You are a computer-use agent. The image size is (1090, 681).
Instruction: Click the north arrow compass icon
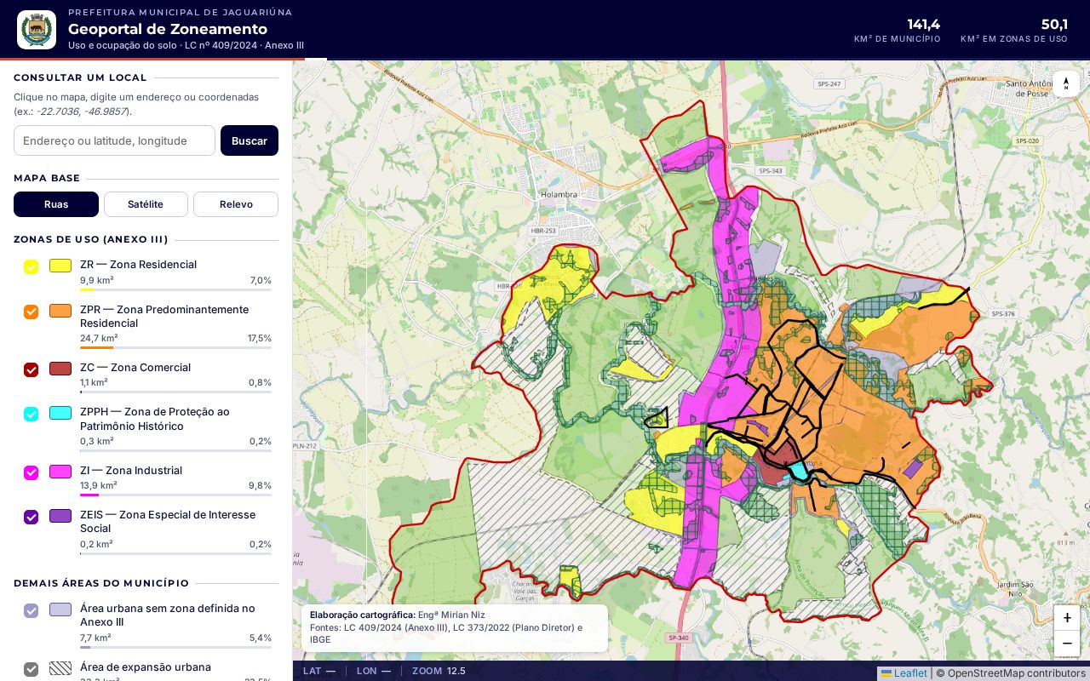tap(1066, 83)
